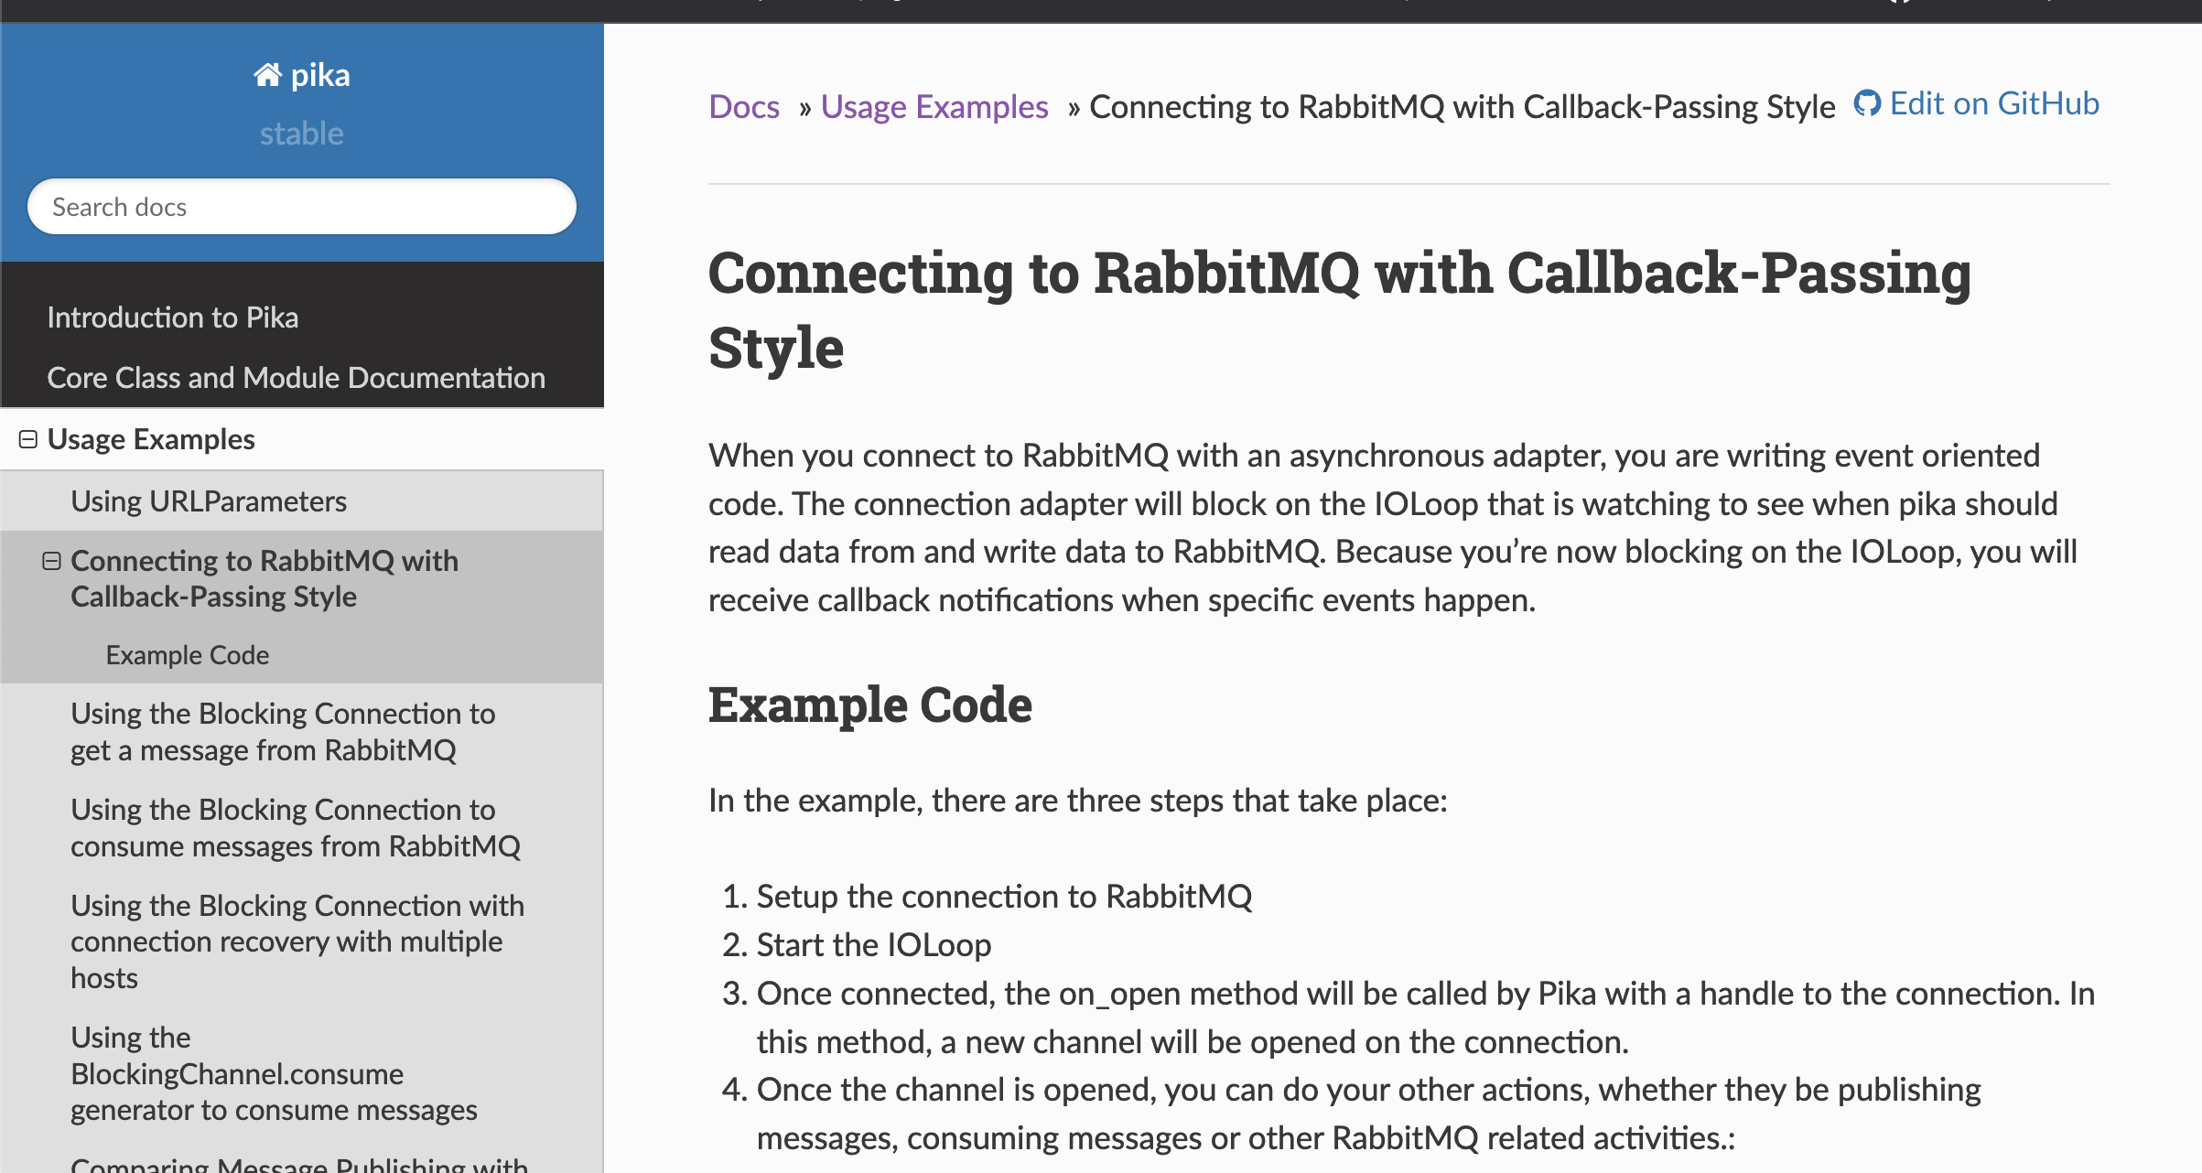Jump to Example Code sidebar entry
Screen dimensions: 2202x1173
pyautogui.click(x=187, y=655)
